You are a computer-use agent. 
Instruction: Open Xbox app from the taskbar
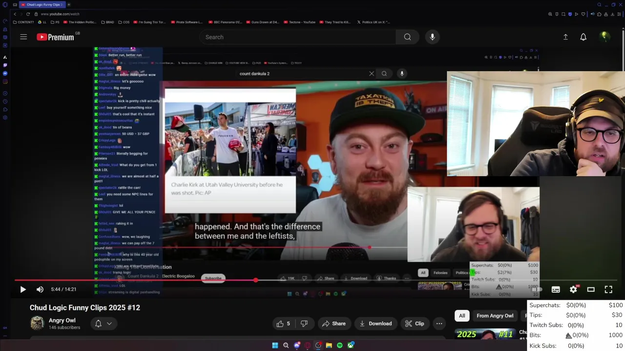click(351, 346)
